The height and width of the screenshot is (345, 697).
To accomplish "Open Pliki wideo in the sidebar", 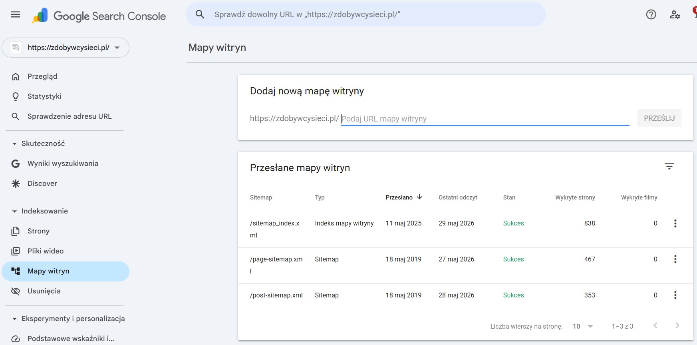I will click(x=66, y=251).
